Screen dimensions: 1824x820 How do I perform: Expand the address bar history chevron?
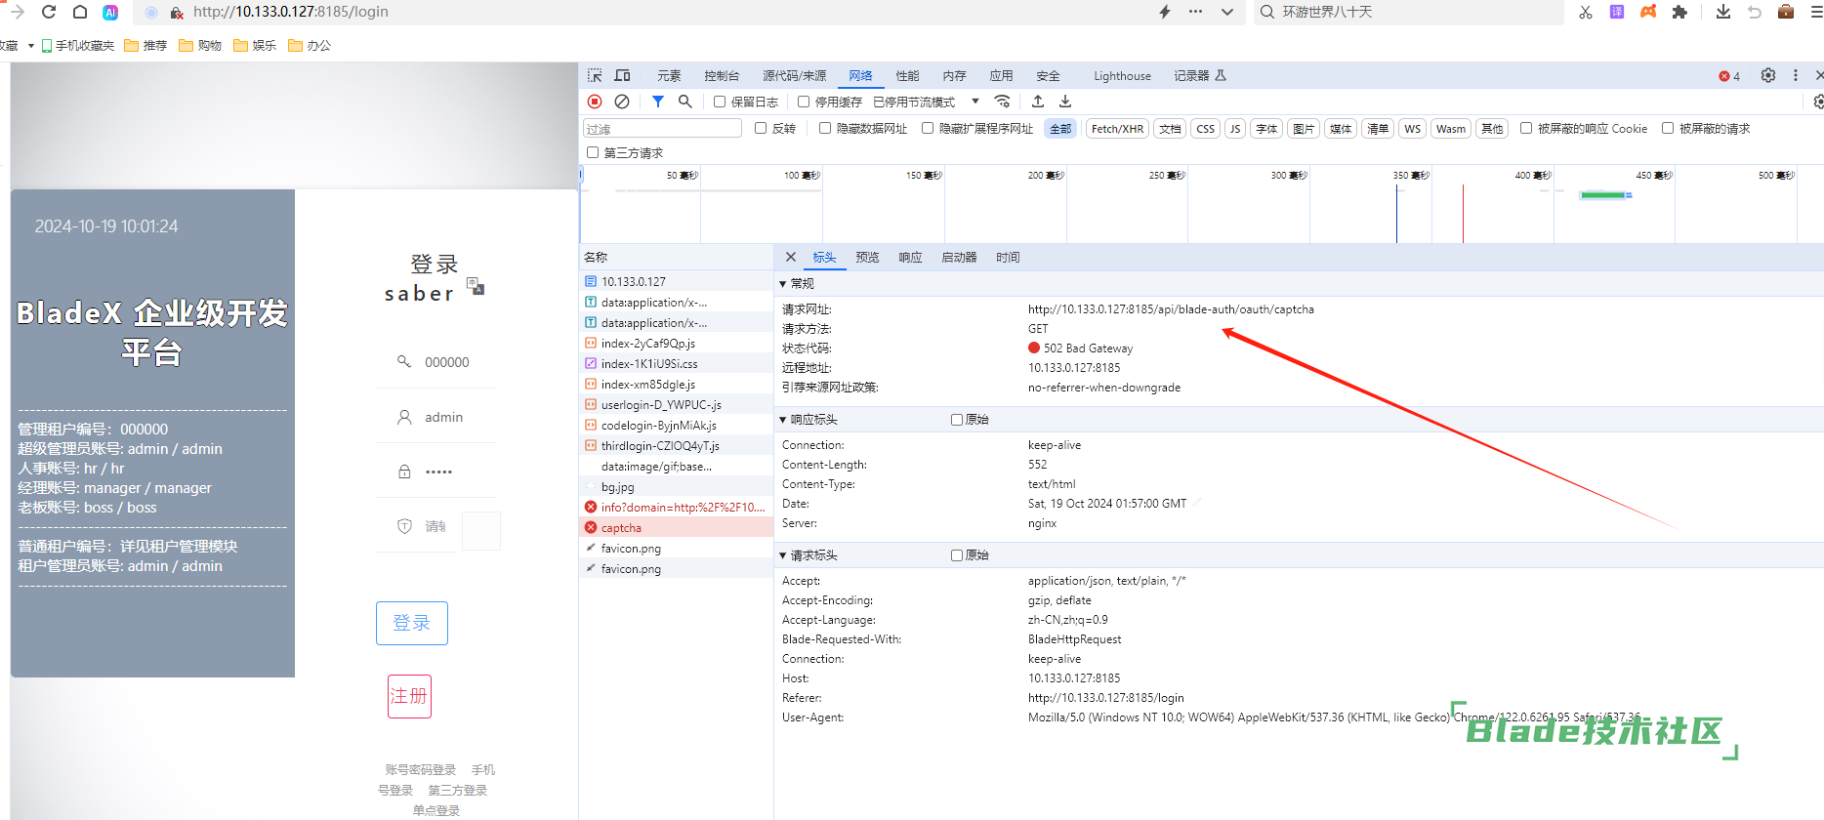(x=1227, y=12)
